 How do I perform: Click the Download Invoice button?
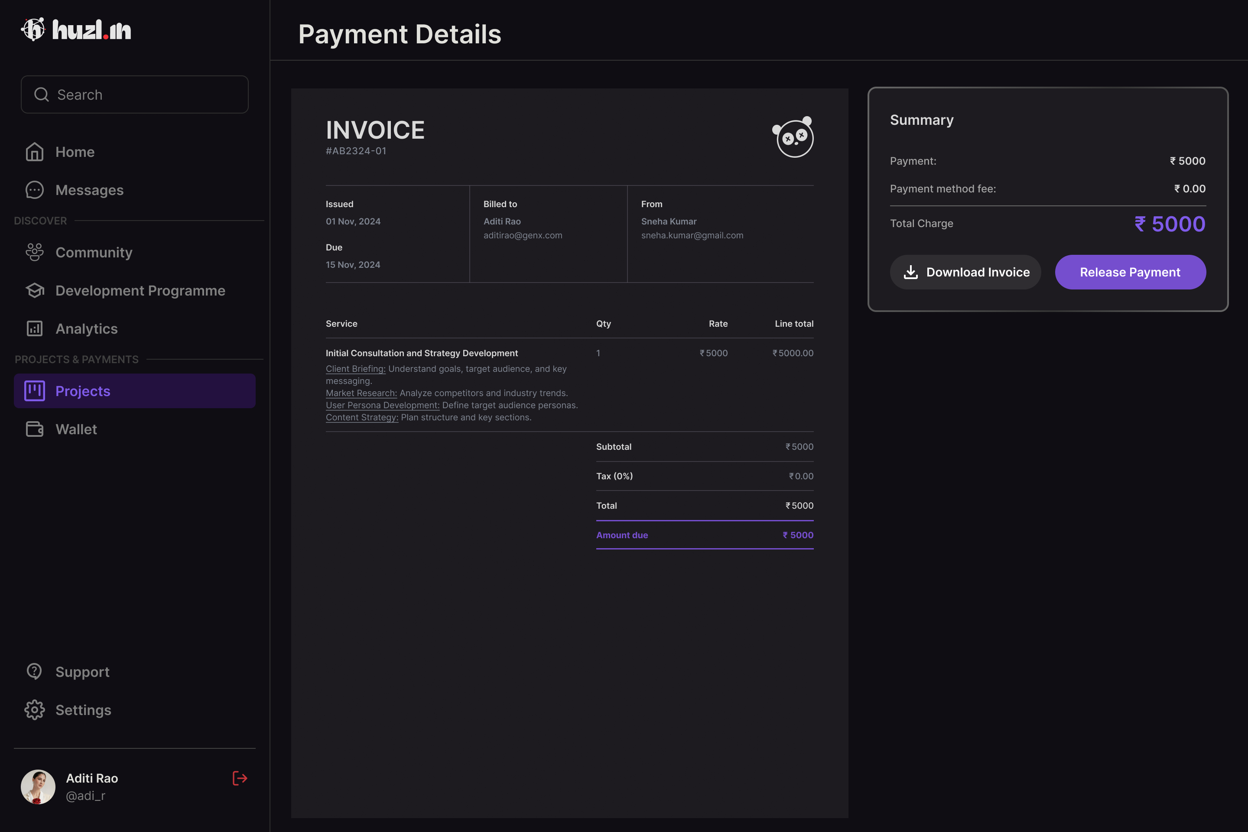pos(965,272)
